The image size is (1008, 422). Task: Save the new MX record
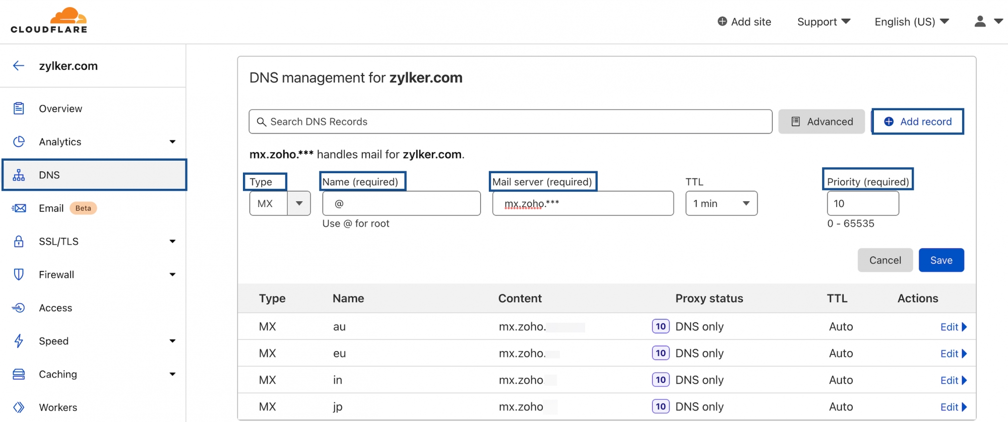click(941, 260)
